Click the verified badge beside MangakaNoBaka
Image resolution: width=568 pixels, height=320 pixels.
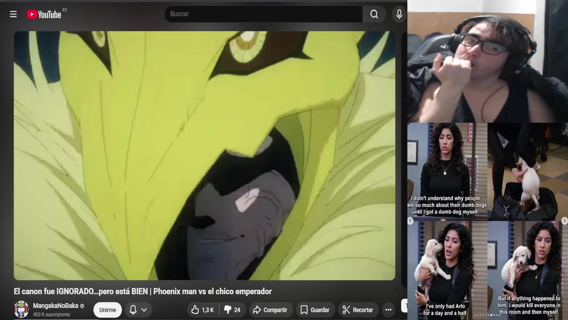[82, 306]
